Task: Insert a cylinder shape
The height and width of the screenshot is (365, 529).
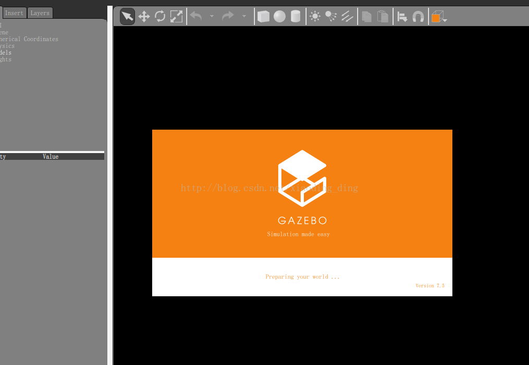Action: [296, 16]
